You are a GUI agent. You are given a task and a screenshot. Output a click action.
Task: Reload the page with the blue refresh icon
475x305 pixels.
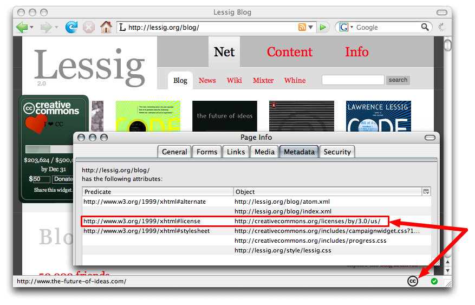(71, 27)
